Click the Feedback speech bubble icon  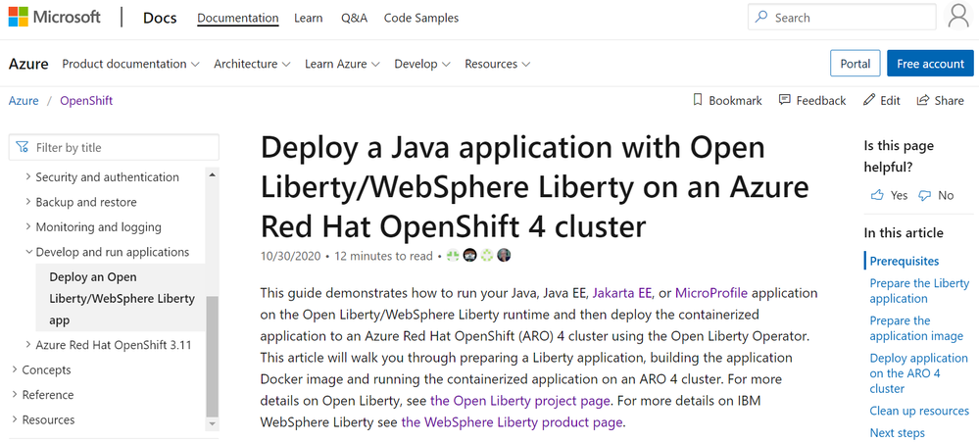(x=785, y=100)
